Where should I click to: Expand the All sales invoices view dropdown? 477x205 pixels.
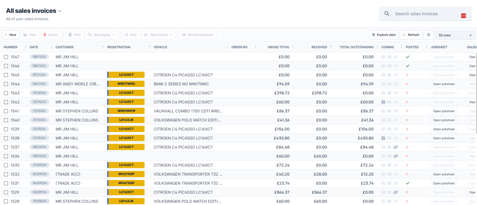click(x=60, y=11)
